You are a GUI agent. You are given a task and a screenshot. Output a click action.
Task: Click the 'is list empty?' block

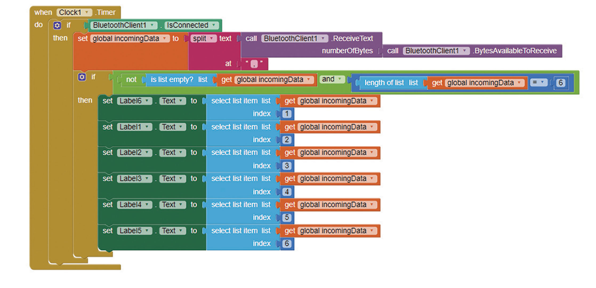pos(172,80)
